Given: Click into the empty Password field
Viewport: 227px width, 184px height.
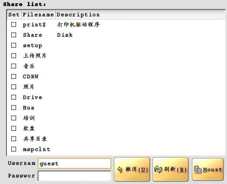Looking at the screenshot, I should pyautogui.click(x=75, y=176).
